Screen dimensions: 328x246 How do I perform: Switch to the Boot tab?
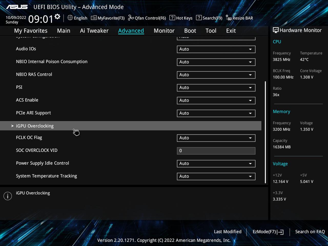pos(190,31)
